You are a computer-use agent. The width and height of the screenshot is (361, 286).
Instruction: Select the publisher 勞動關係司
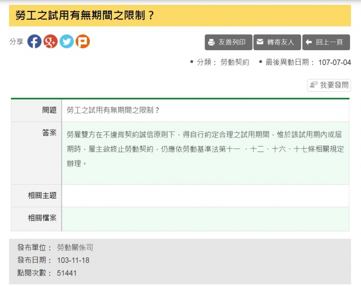[75, 247]
